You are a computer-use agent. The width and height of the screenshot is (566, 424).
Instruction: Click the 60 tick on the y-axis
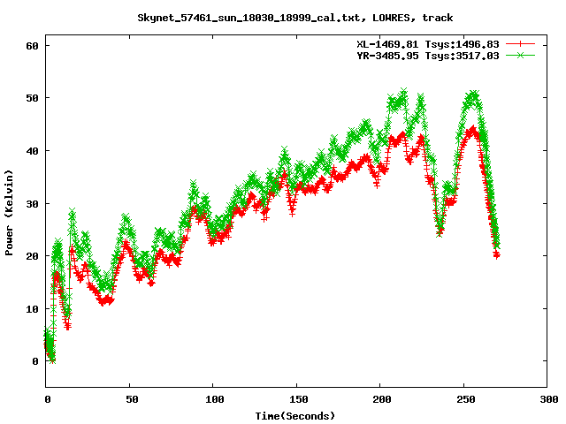[x=33, y=45]
